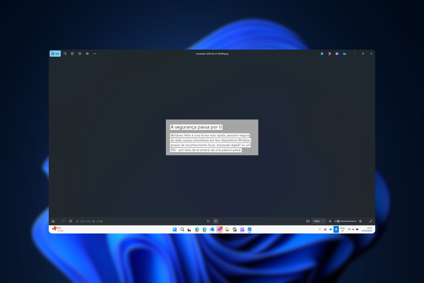Rotate the image with the rotate icon
Viewport: 424px width, 283px height.
coord(65,54)
